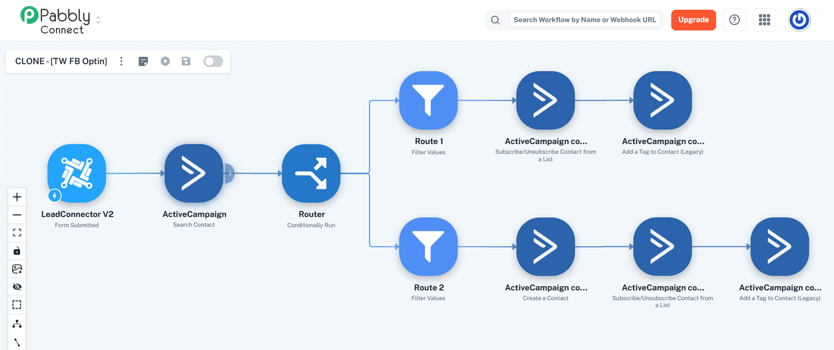Screen dimensions: 834x350
Task: Click the "Conditionally Run" label
Action: coord(311,225)
